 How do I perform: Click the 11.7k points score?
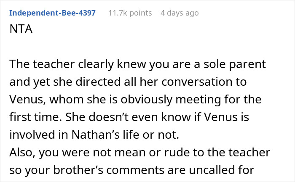point(130,13)
